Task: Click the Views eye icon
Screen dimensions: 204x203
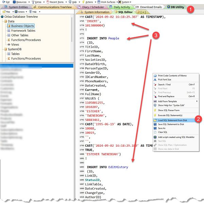Action: [x=9, y=44]
